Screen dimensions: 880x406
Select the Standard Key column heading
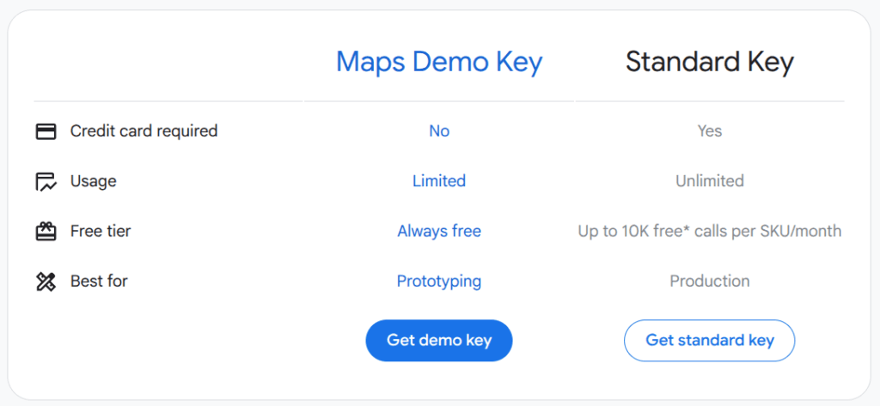coord(709,62)
